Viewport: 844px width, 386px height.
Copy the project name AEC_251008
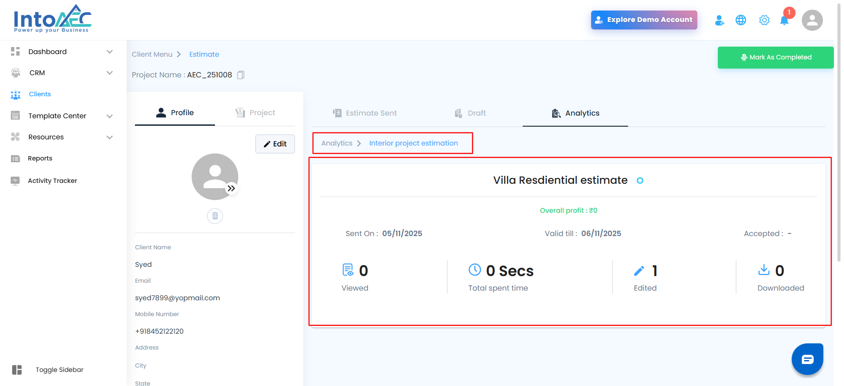240,75
